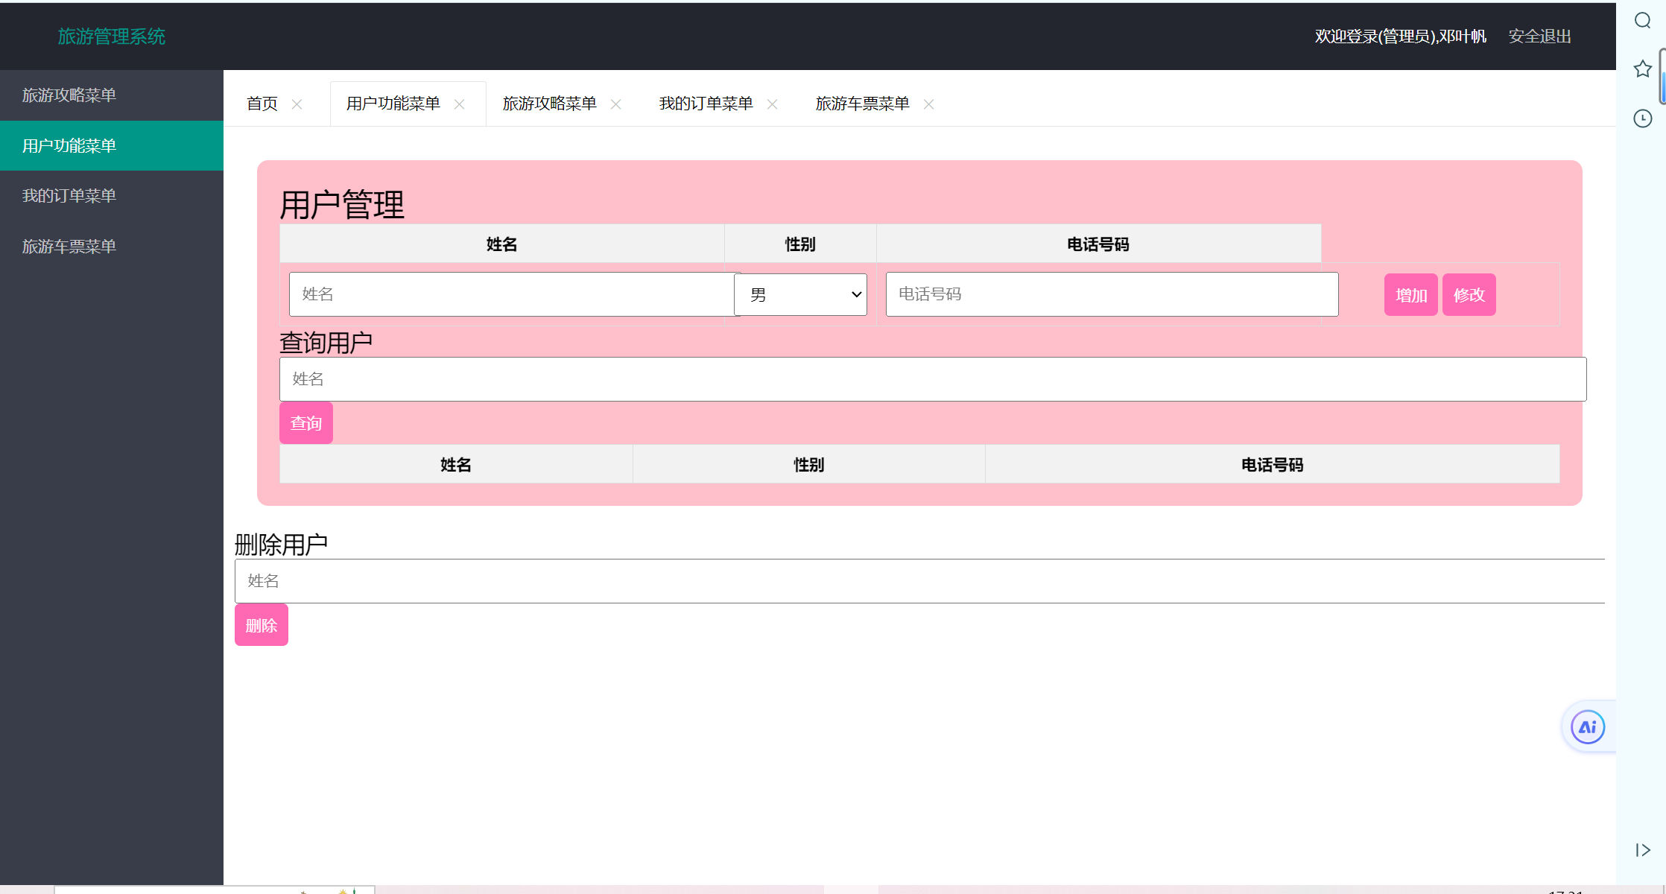The width and height of the screenshot is (1666, 894).
Task: Open 旅游车票菜单 in left sidebar
Action: 112,247
